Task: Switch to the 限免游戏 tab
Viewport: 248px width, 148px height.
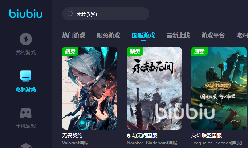Action: (x=109, y=35)
